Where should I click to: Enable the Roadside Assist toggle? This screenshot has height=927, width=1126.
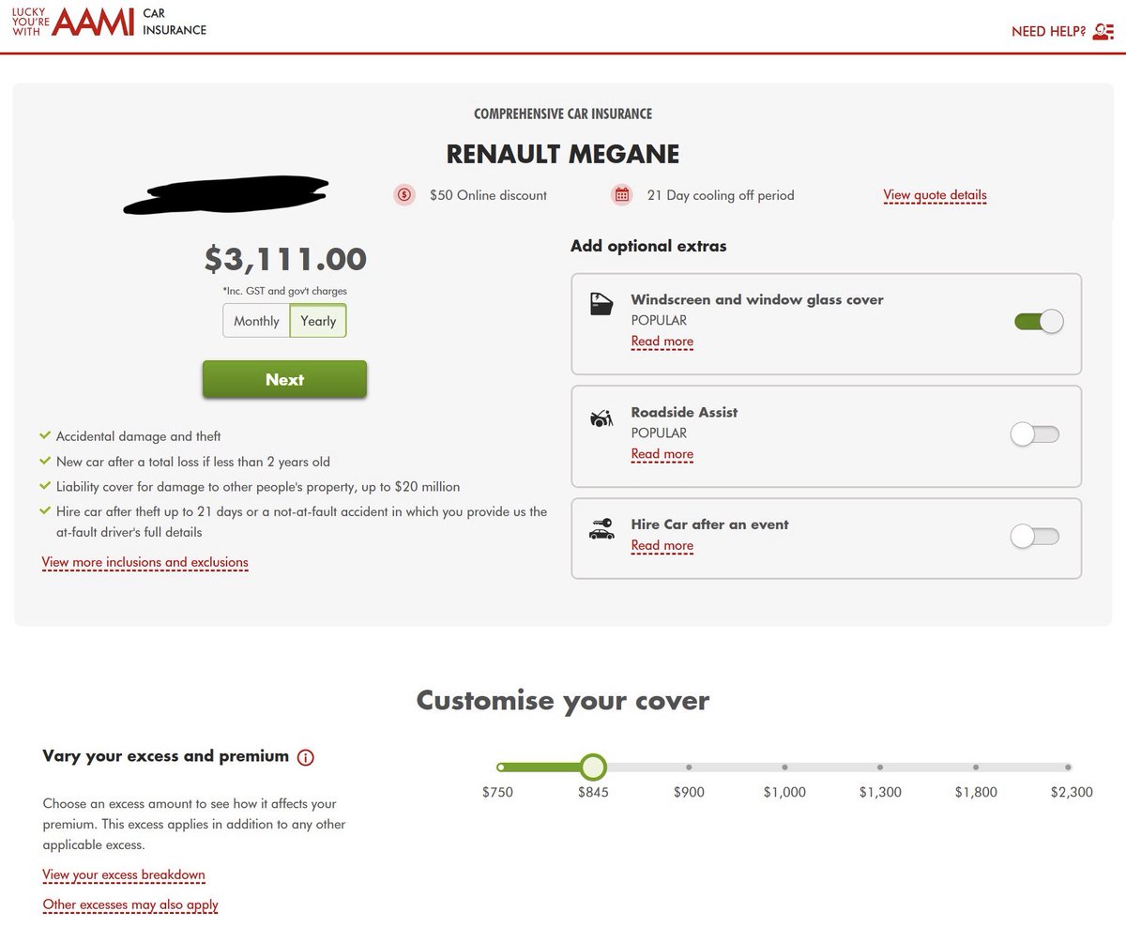[1034, 434]
